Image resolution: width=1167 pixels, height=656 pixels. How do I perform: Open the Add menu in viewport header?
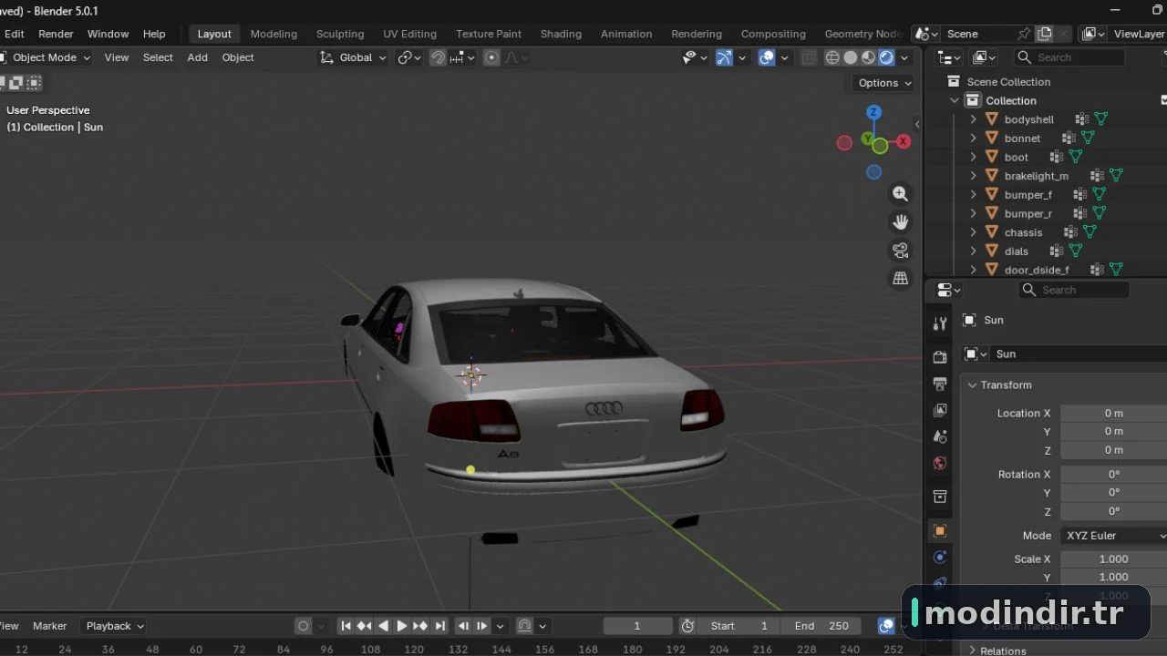click(x=197, y=57)
